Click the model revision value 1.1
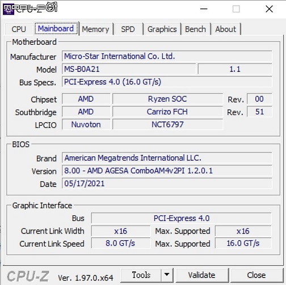This screenshot has width=286, height=285. coord(235,69)
